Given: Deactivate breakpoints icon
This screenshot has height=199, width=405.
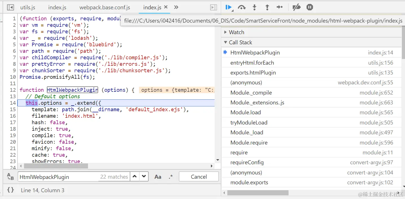Looking at the screenshot, I should pos(296,7).
